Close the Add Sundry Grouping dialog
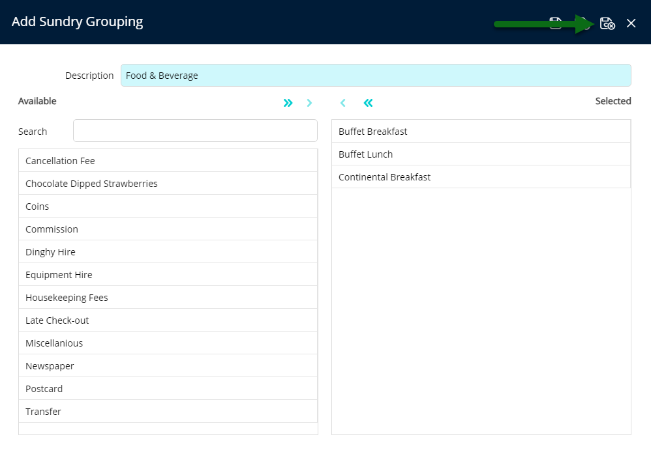Image resolution: width=651 pixels, height=454 pixels. 631,23
